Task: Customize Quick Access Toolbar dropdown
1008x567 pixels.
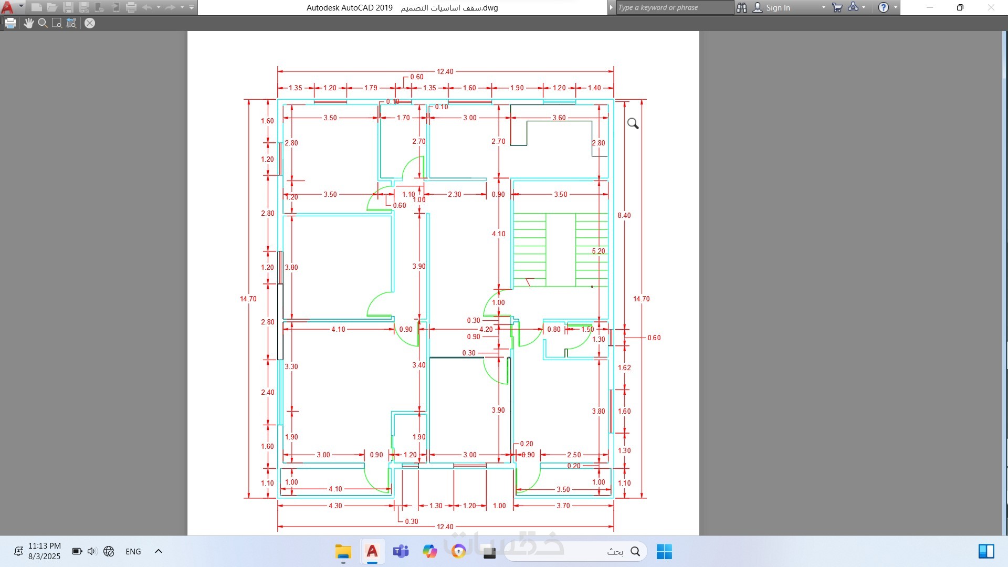Action: [192, 7]
